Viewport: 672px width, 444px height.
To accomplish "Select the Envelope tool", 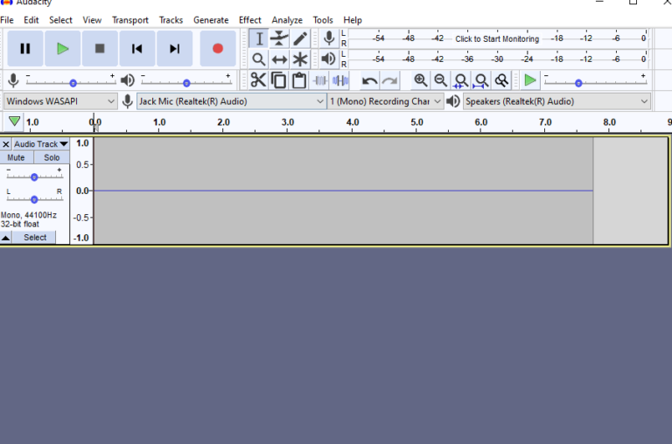I will click(279, 38).
